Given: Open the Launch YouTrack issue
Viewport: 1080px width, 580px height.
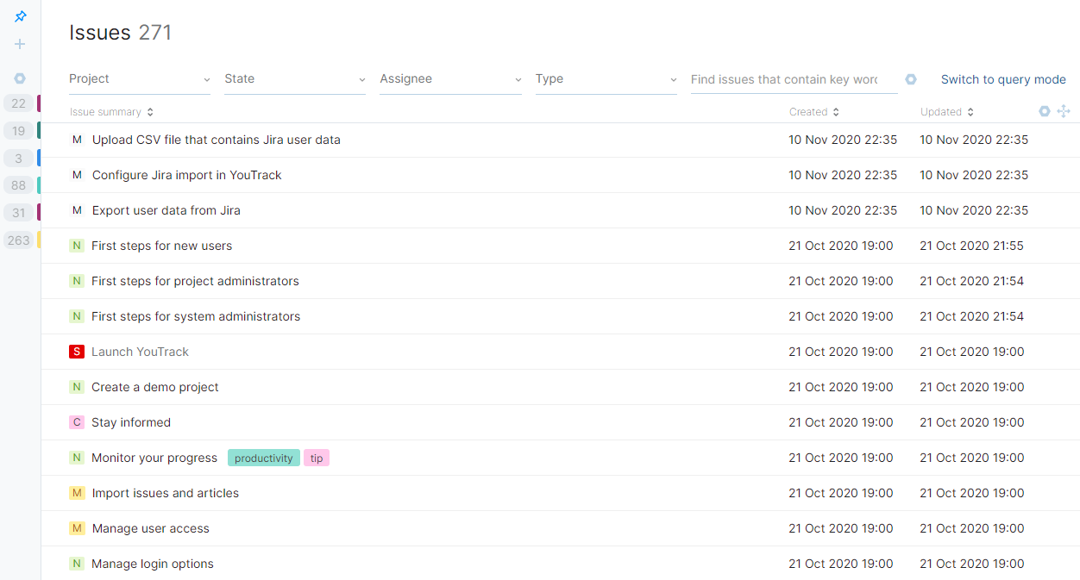Looking at the screenshot, I should click(x=140, y=352).
